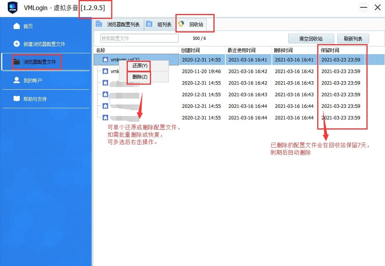Click the profile icon of vmlogin.us(3) row
Viewport: 385px width, 266px height.
tap(105, 60)
